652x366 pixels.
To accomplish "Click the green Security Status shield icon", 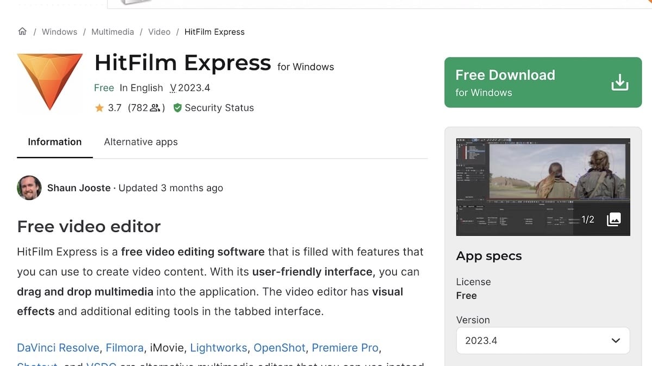I will point(177,108).
